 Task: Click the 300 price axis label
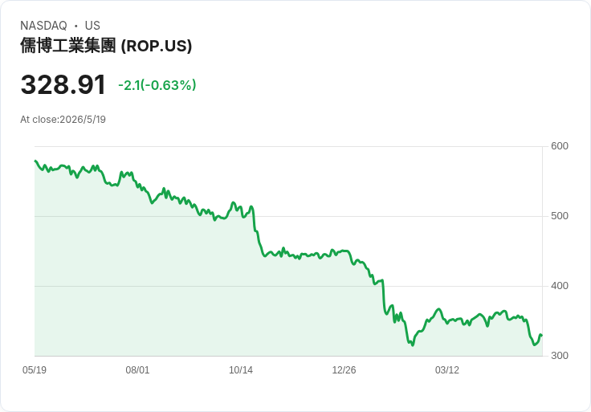560,356
